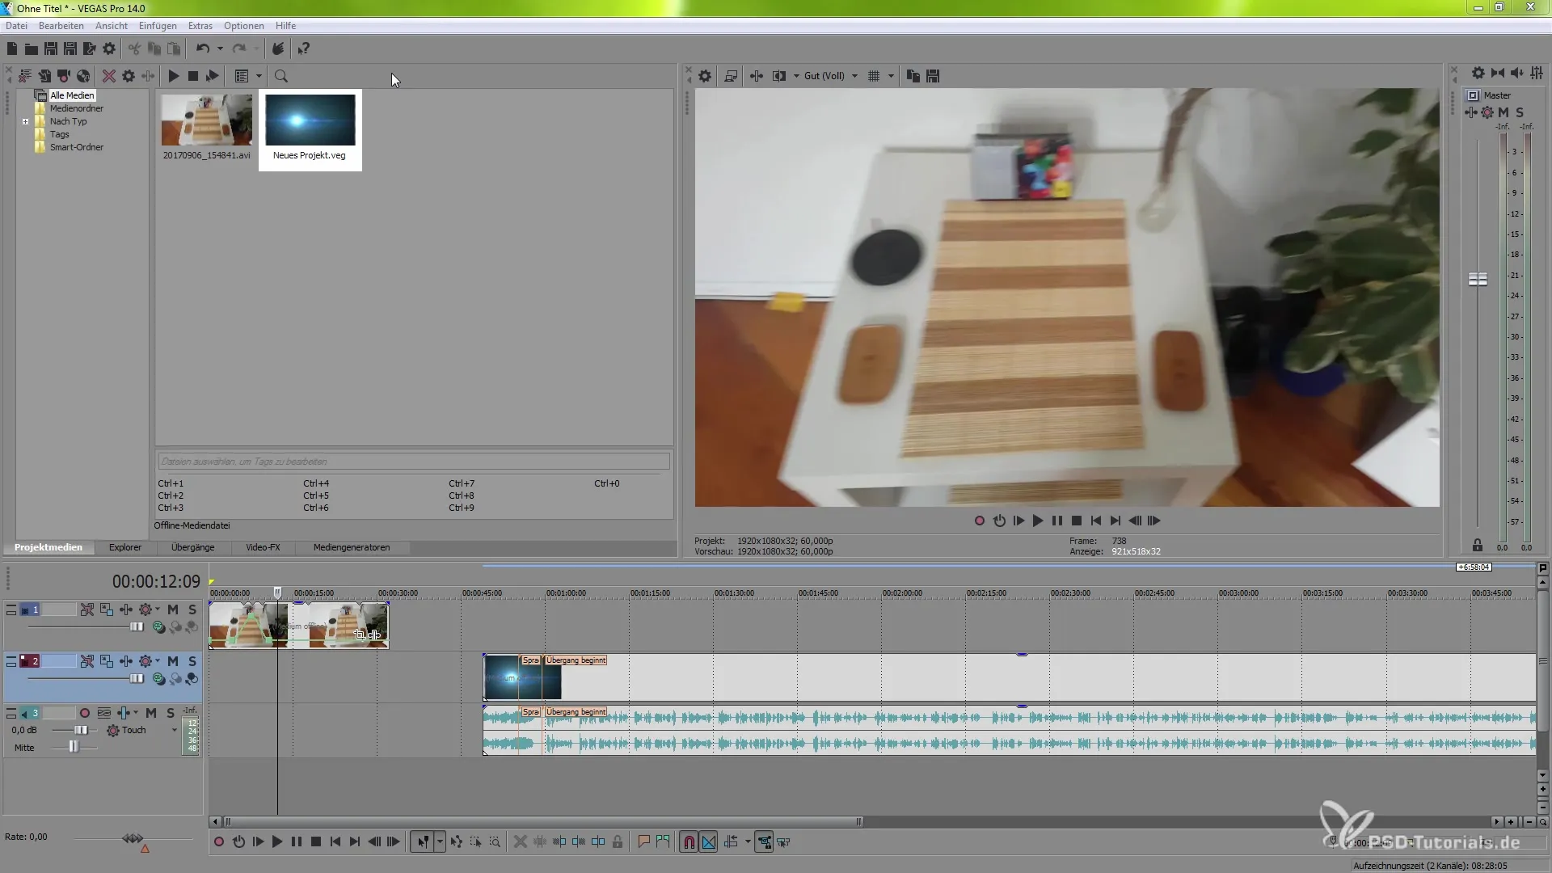This screenshot has width=1552, height=873.
Task: Open track 1 automation settings dropdown arrow
Action: [x=158, y=609]
